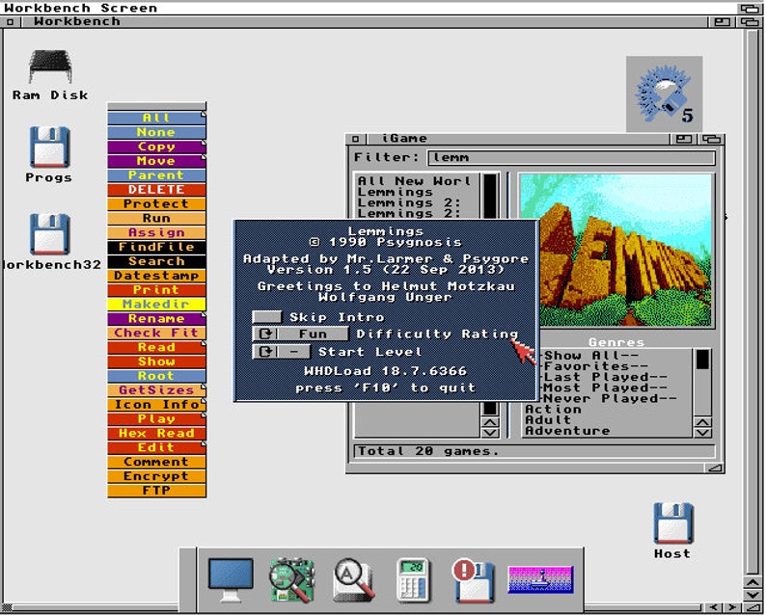Click the FTP button

point(156,490)
